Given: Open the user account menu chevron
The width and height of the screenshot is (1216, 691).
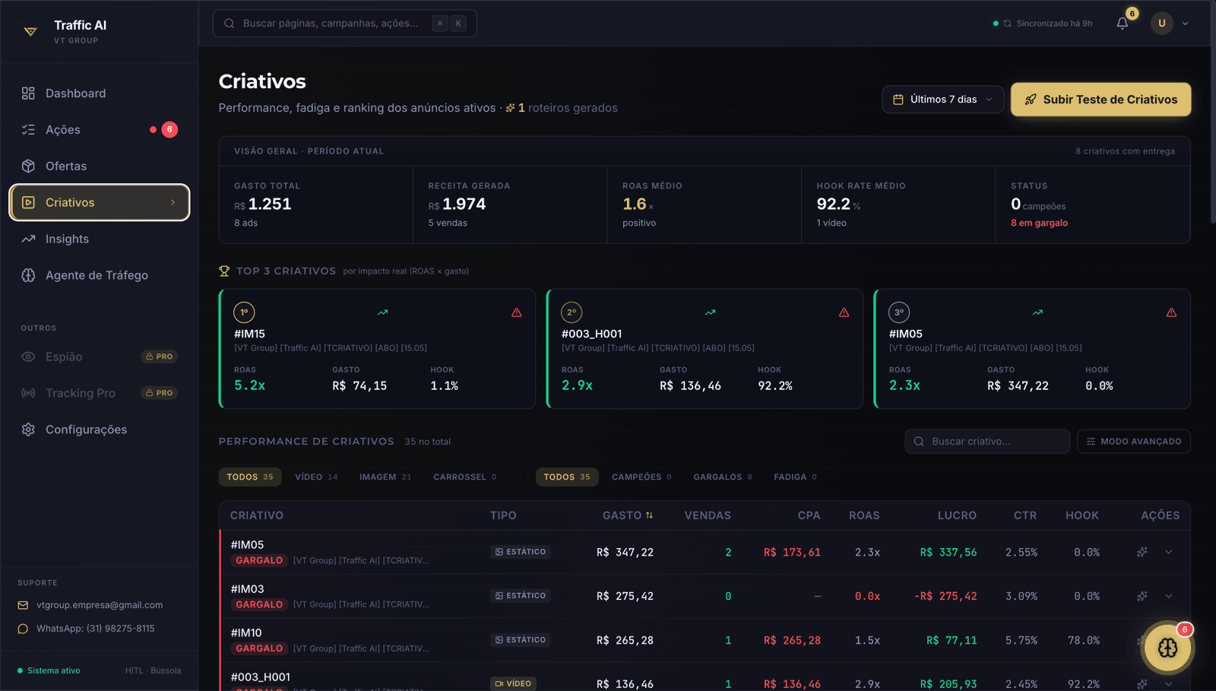Looking at the screenshot, I should pyautogui.click(x=1185, y=24).
